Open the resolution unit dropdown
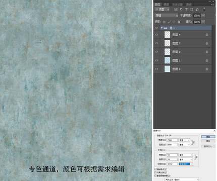The height and width of the screenshot is (181, 217). (x=186, y=164)
